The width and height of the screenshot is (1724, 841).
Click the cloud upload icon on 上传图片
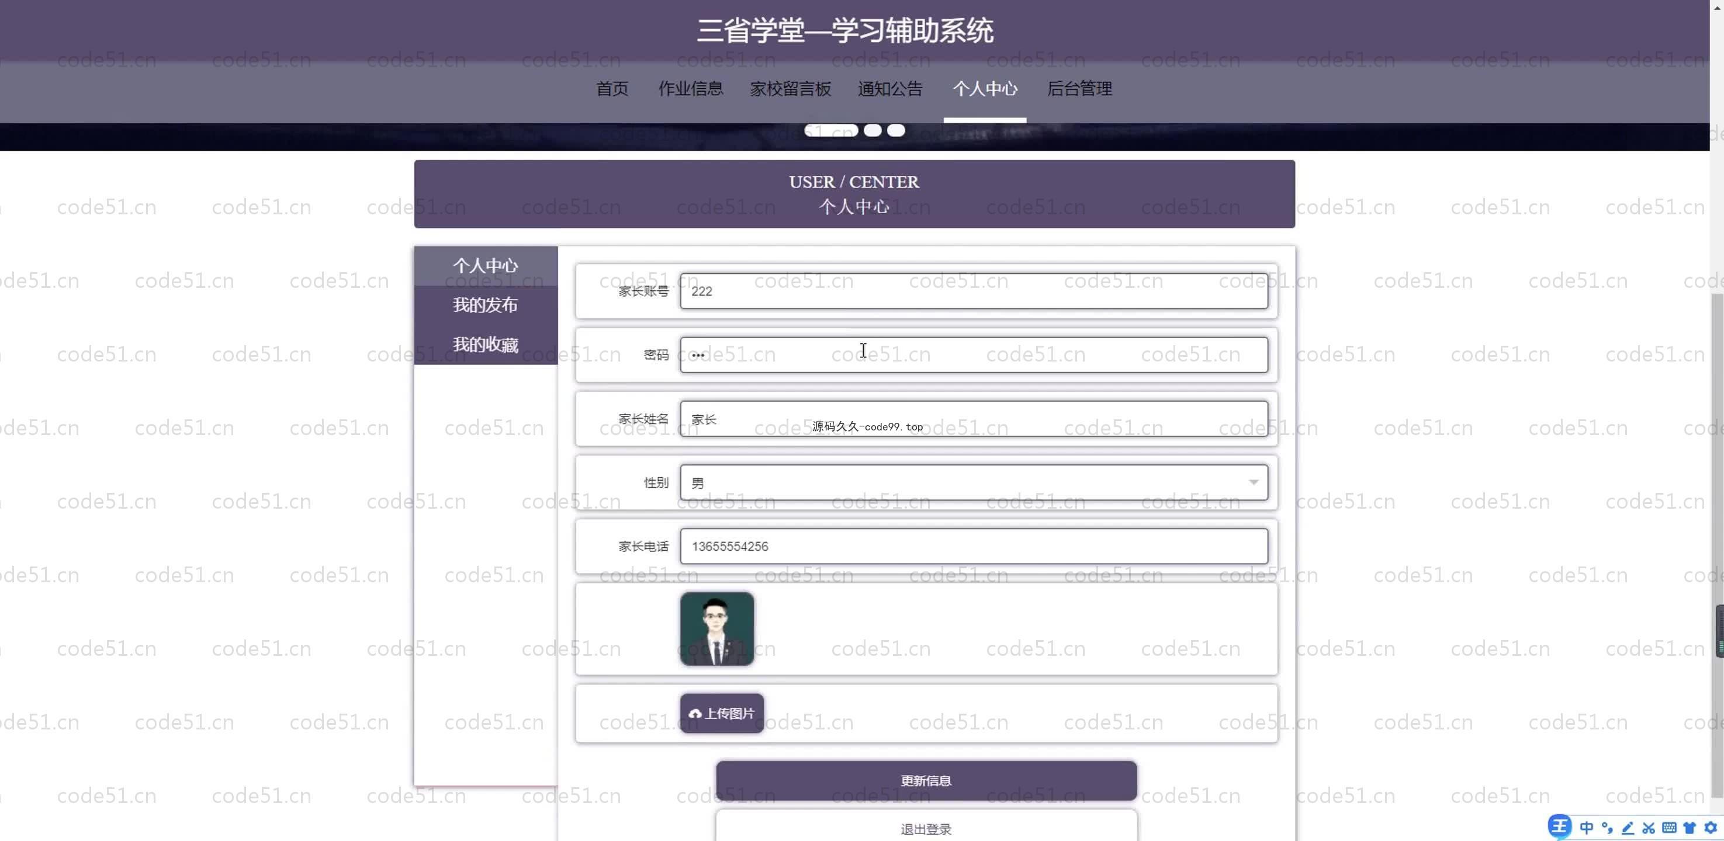coord(695,714)
